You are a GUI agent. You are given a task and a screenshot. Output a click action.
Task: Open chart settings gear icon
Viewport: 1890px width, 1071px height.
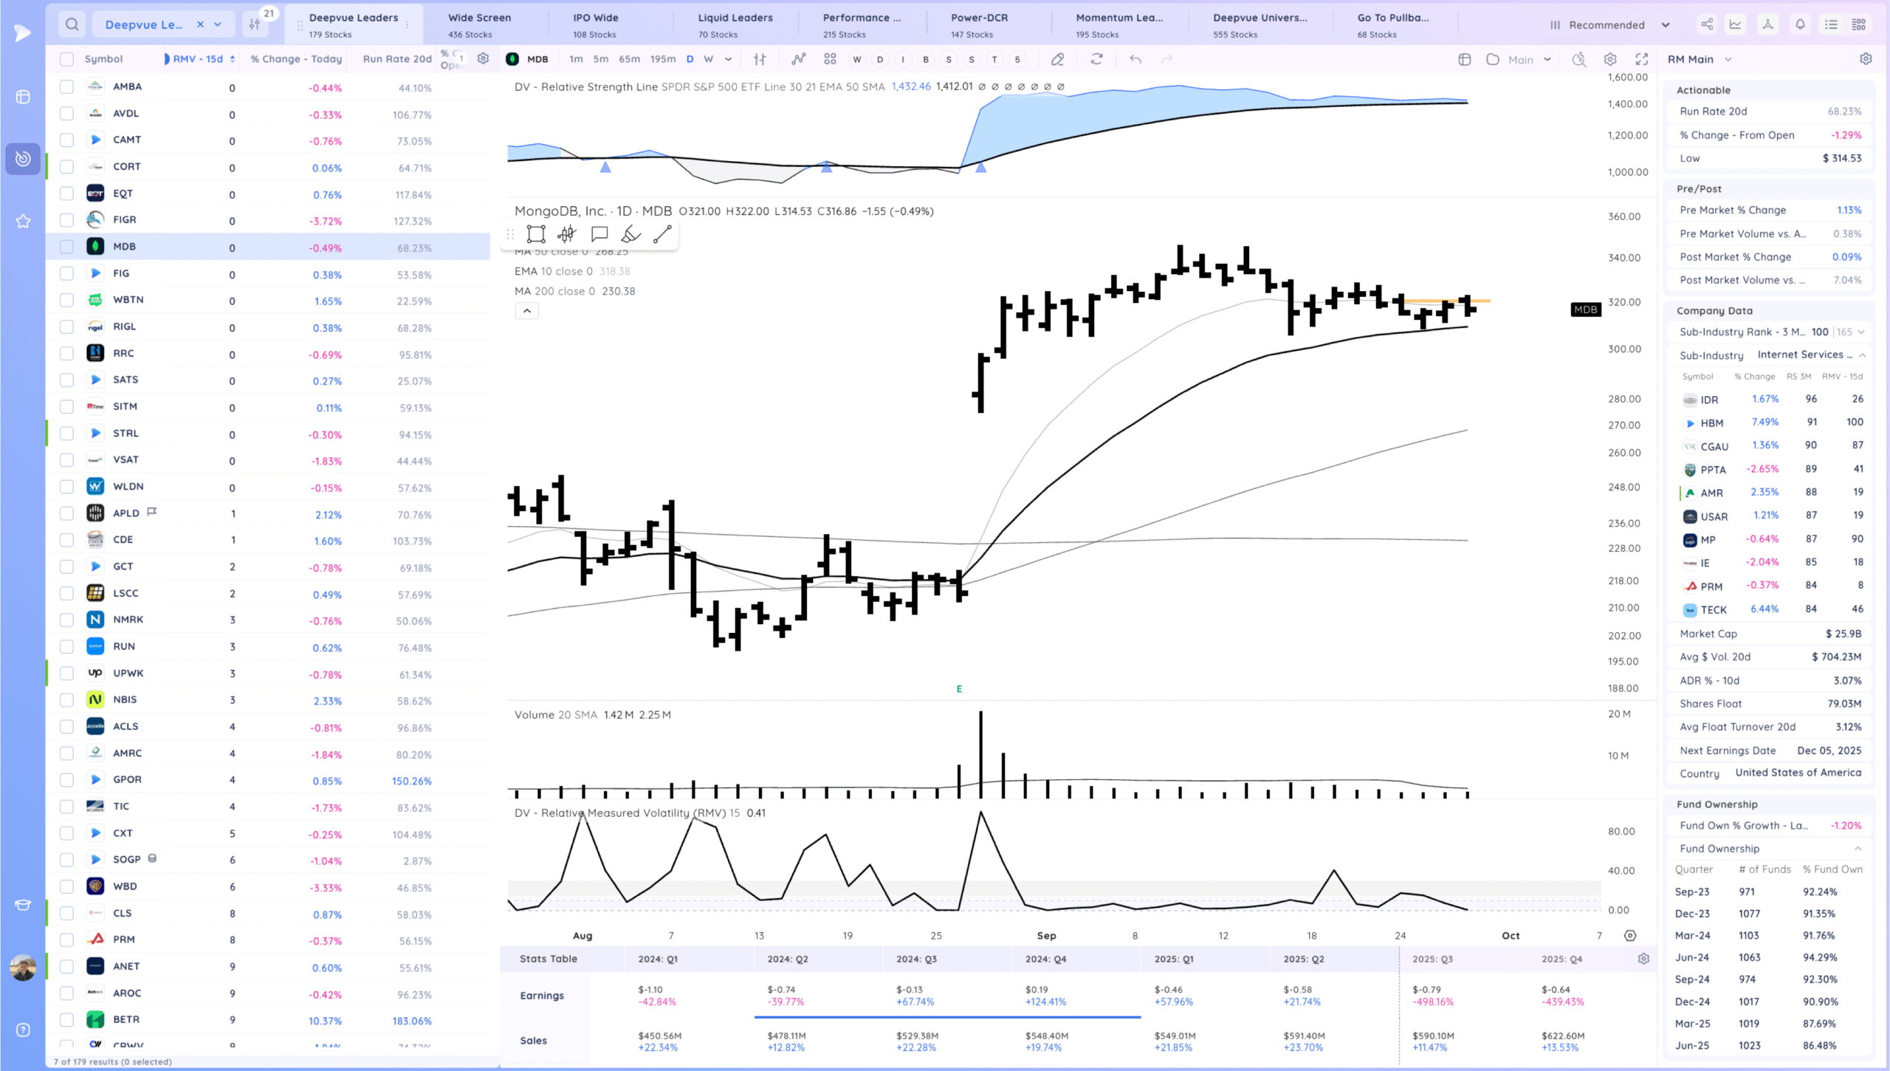pyautogui.click(x=1610, y=59)
